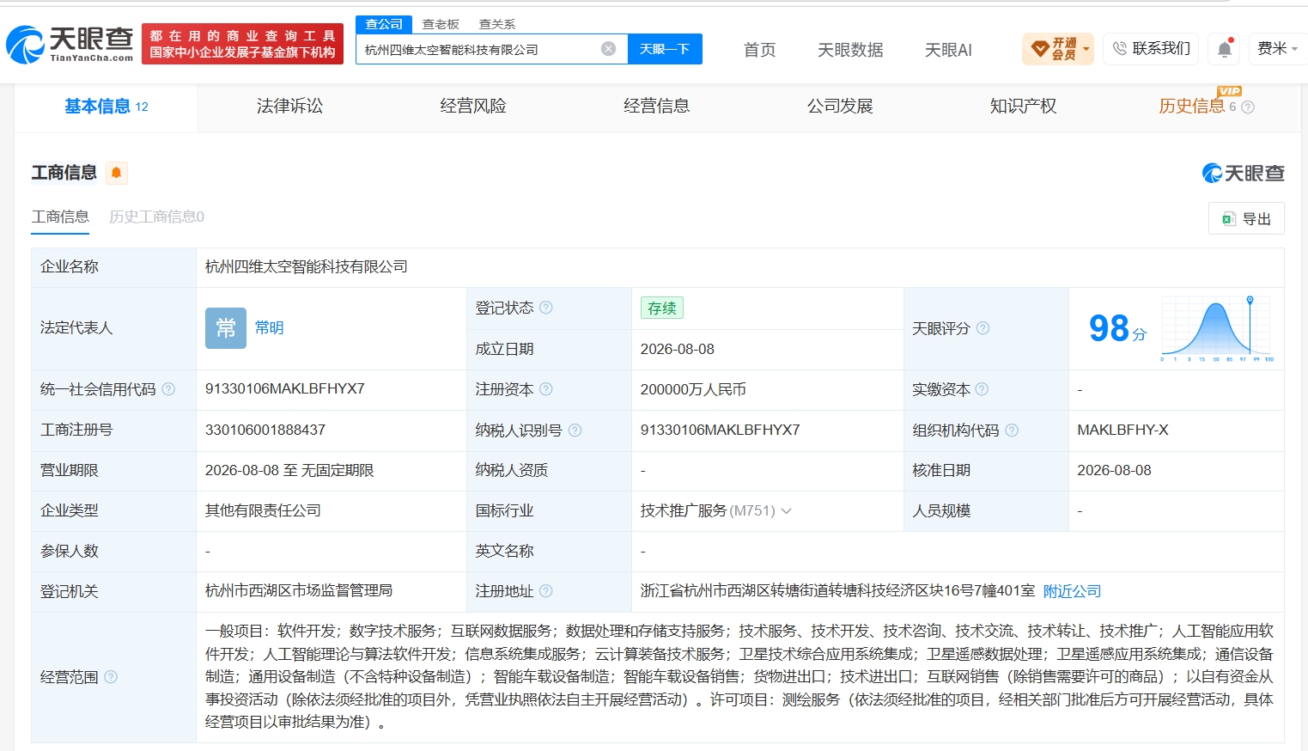This screenshot has height=751, width=1308.
Task: Show help for 登记状态
Action: tap(546, 308)
